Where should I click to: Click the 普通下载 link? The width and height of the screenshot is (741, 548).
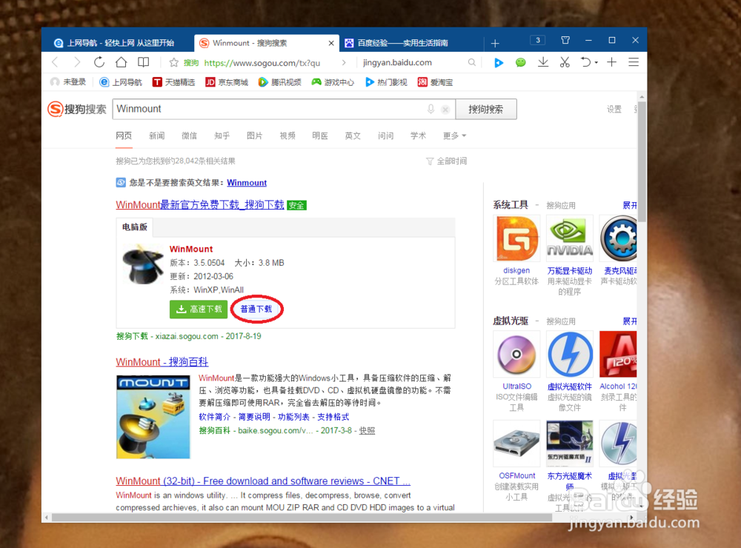[256, 309]
